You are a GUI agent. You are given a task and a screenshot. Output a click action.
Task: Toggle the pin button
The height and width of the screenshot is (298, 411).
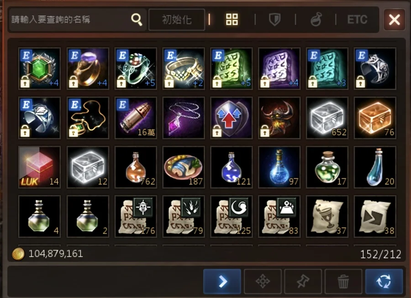(x=303, y=282)
